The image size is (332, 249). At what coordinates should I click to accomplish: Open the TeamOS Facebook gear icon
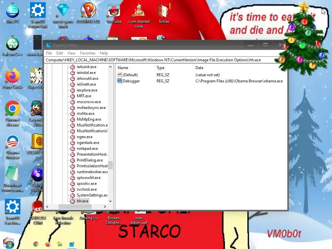[x=13, y=212]
